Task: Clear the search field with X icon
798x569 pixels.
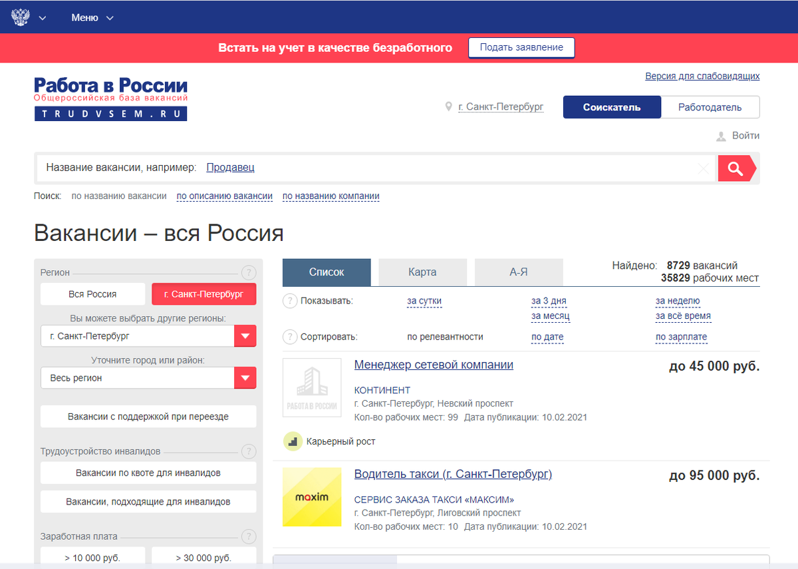Action: tap(703, 169)
